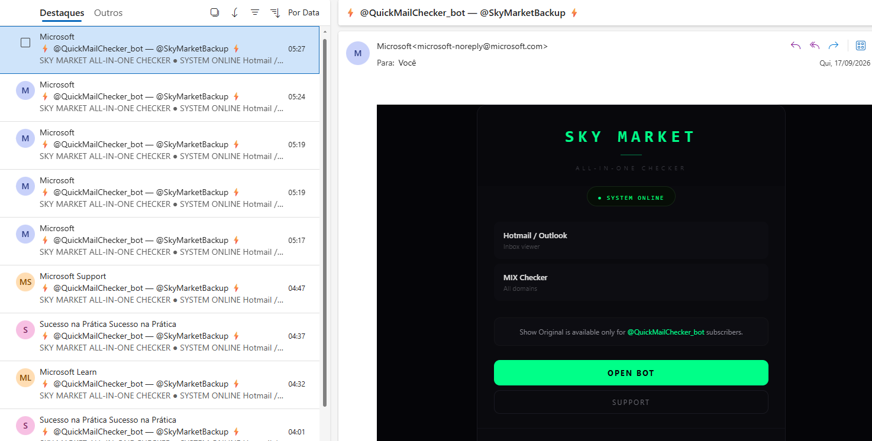872x441 pixels.
Task: Click the M avatar on the 05:17 message
Action: [25, 234]
